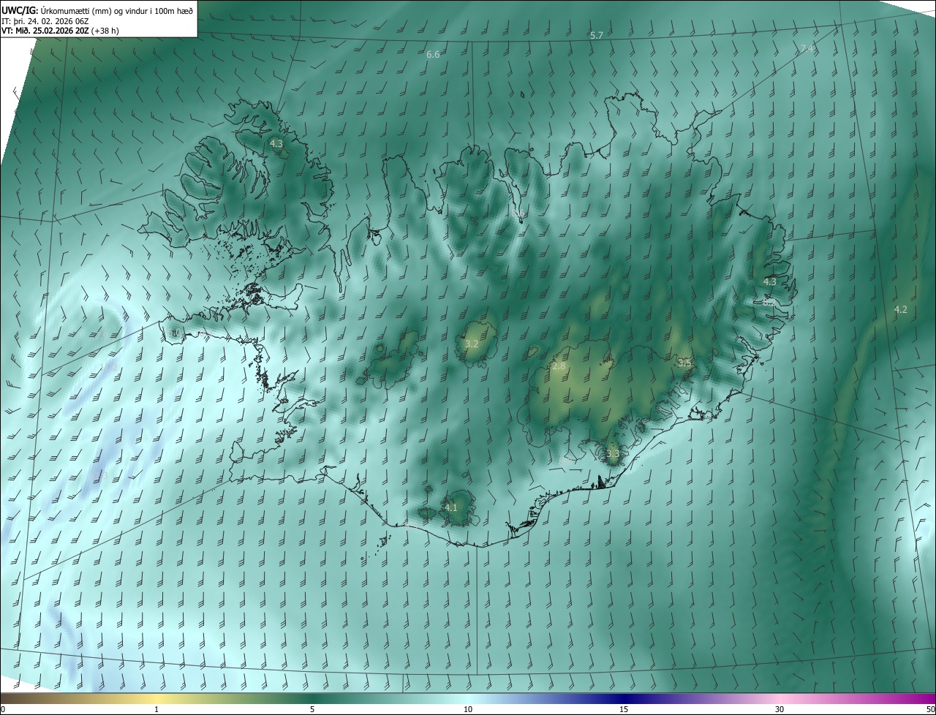Click the 5 tick on the color scale

(312, 709)
